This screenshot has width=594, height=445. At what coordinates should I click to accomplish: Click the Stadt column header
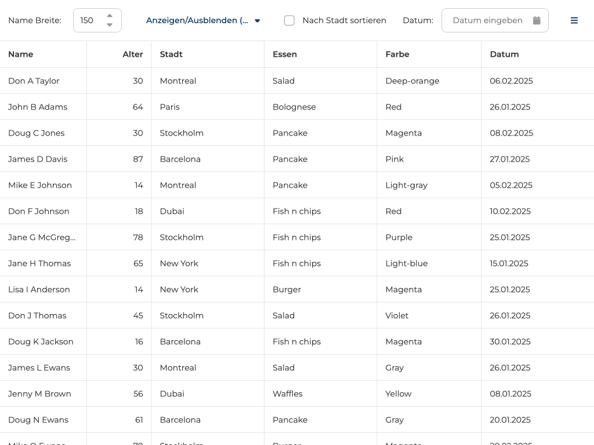coord(171,54)
